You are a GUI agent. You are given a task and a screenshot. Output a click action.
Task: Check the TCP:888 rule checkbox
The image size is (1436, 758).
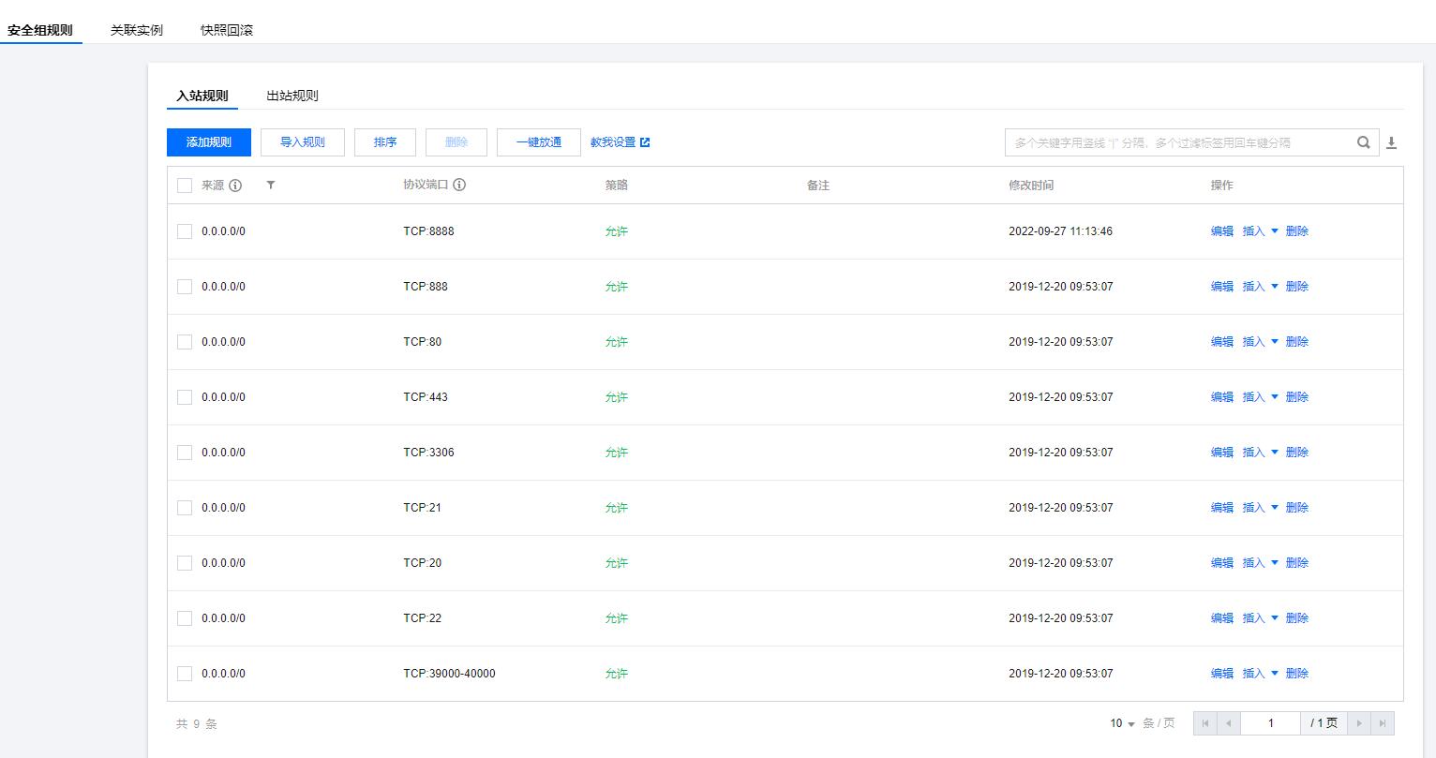pyautogui.click(x=185, y=287)
